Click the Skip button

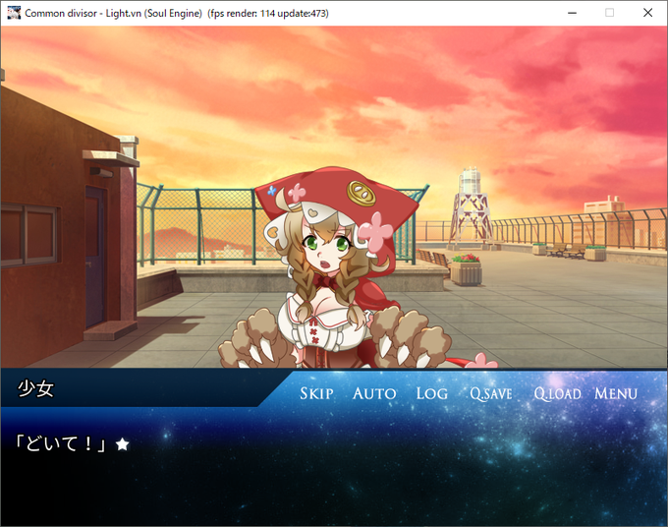(x=316, y=393)
